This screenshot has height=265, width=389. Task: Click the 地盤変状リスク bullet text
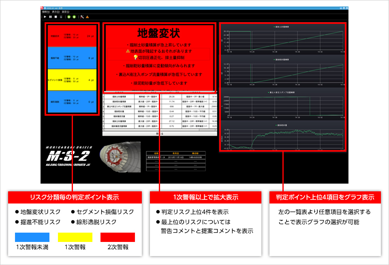pyautogui.click(x=41, y=212)
